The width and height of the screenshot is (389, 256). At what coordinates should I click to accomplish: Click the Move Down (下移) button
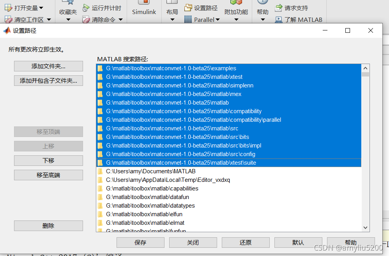click(48, 161)
